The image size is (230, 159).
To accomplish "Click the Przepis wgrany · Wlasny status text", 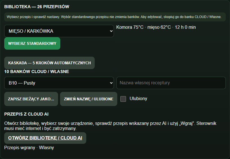I will click(29, 147).
